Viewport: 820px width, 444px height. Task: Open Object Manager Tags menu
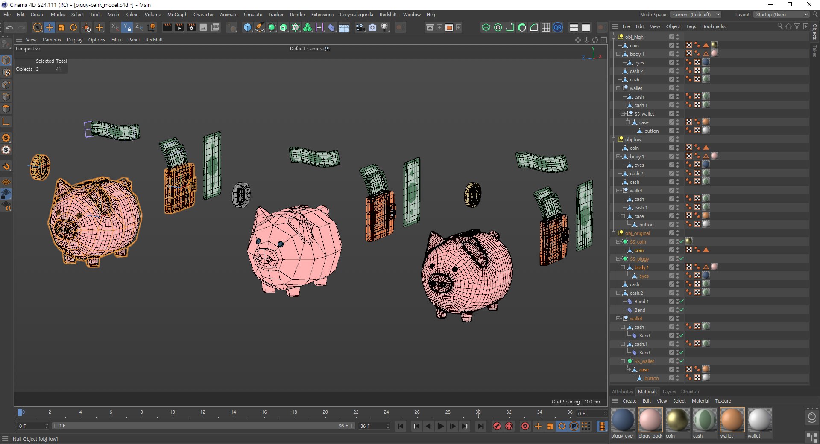pos(691,26)
